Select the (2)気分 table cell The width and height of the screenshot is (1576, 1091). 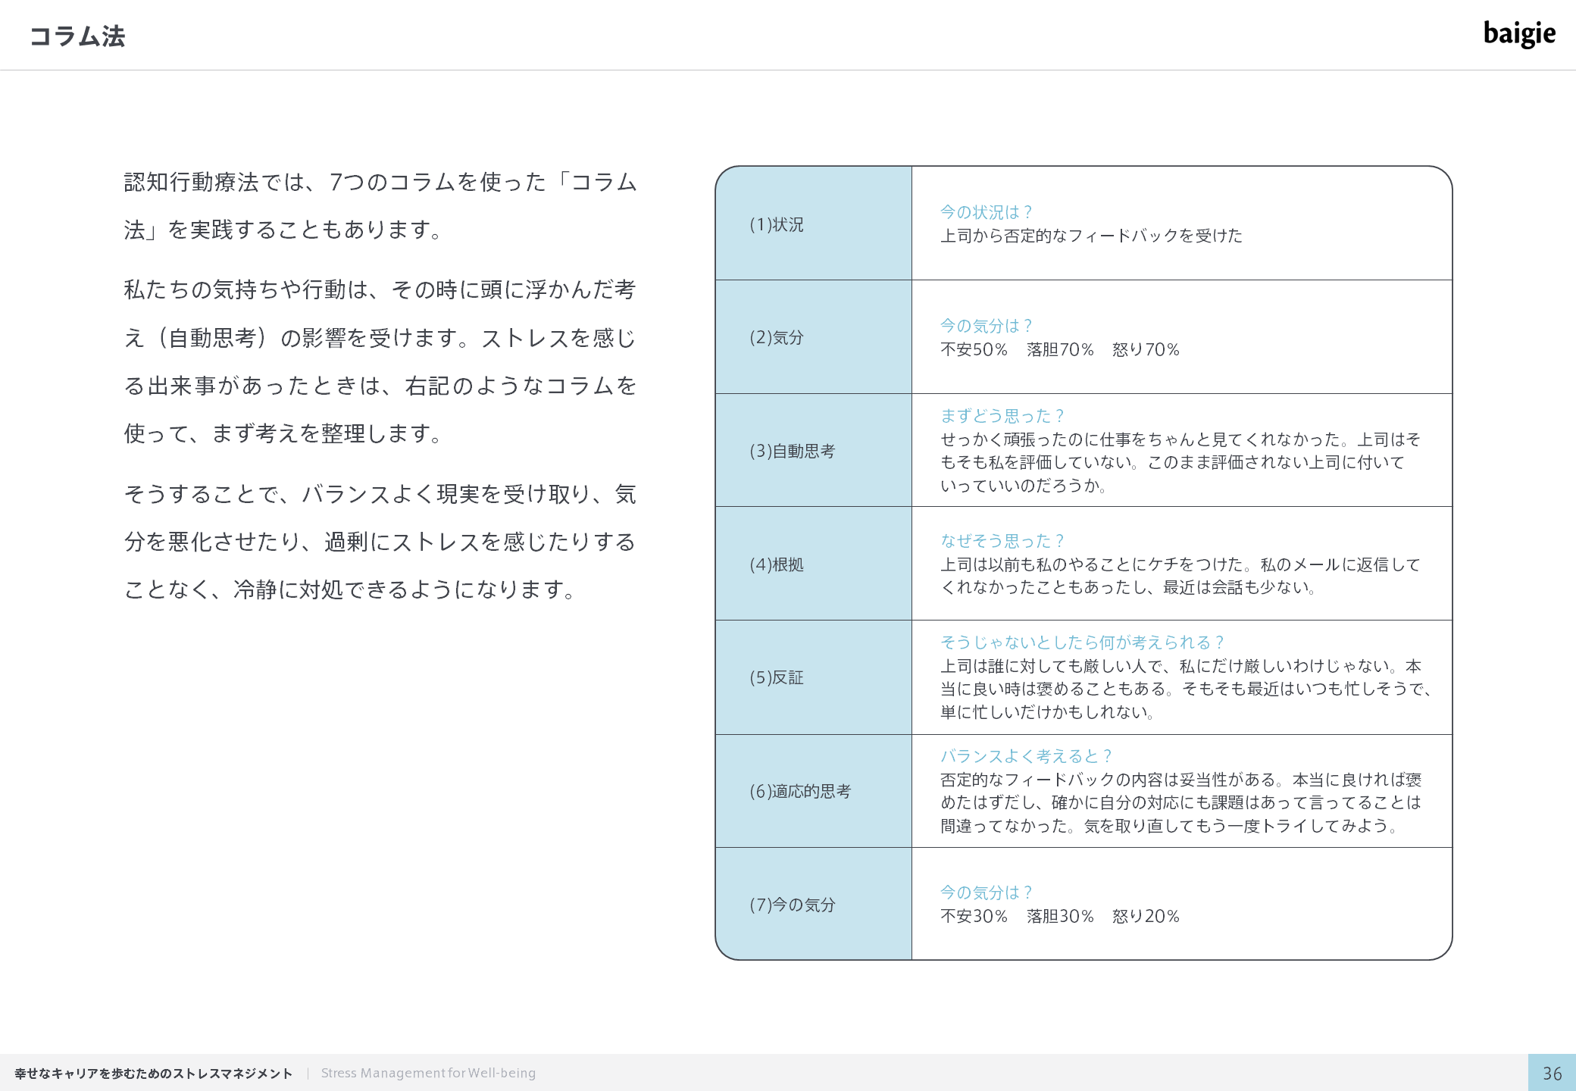tap(813, 337)
